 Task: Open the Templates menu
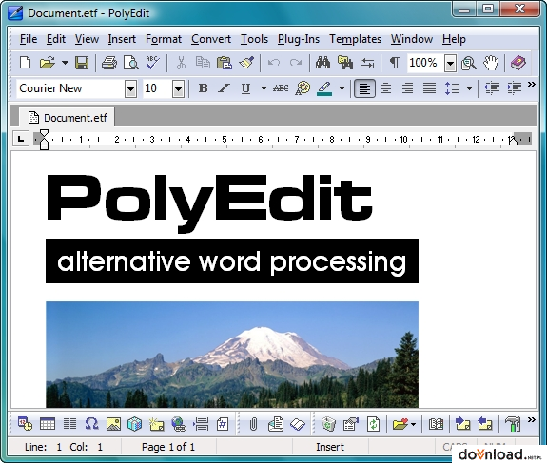(x=355, y=39)
